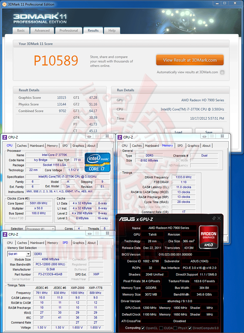Minimize the CPU-Z processor window
The width and height of the screenshot is (244, 333).
click(x=89, y=136)
